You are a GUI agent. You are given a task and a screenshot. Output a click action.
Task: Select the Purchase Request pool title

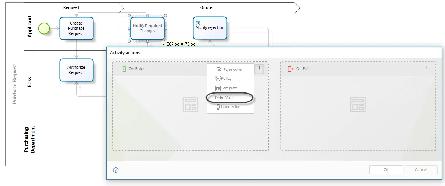[15, 84]
